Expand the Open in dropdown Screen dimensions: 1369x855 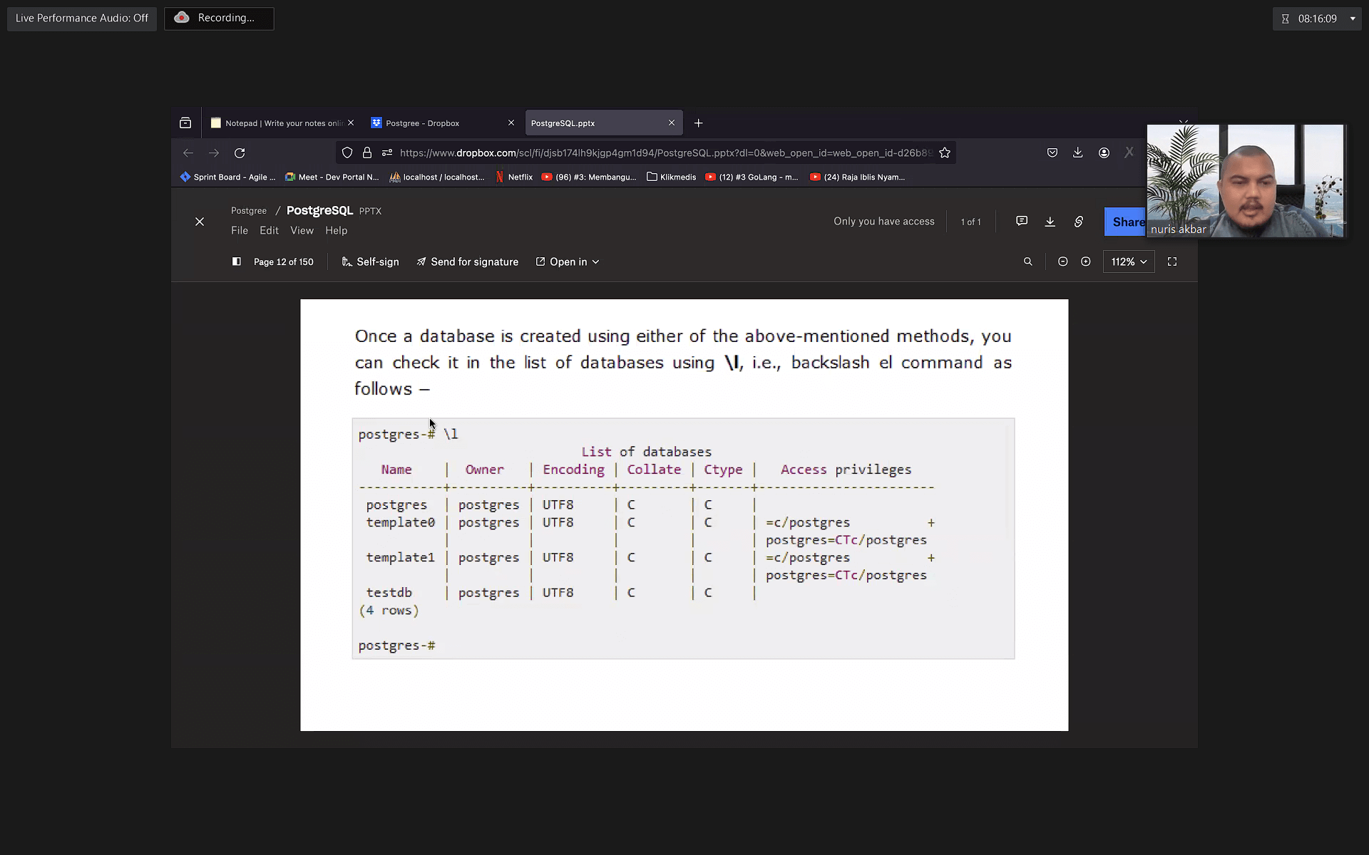[x=568, y=261]
